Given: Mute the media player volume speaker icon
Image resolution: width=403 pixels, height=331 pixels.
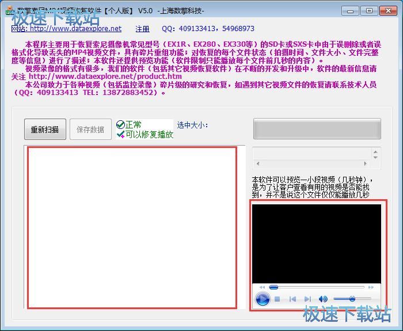Looking at the screenshot, I should click(323, 299).
